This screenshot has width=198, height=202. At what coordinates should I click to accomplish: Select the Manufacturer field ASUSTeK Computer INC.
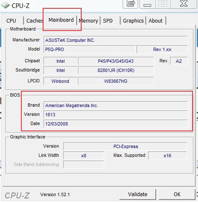tap(116, 40)
